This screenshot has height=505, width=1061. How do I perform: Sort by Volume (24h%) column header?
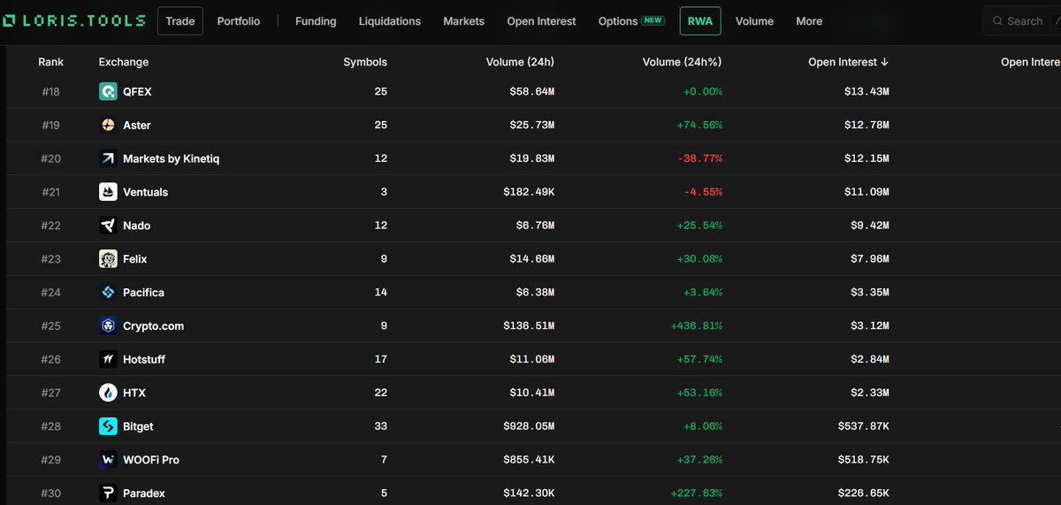(x=683, y=62)
